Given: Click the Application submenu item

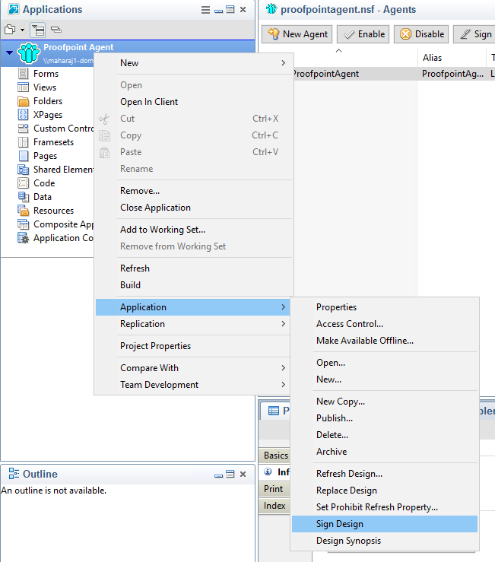Looking at the screenshot, I should pos(193,307).
